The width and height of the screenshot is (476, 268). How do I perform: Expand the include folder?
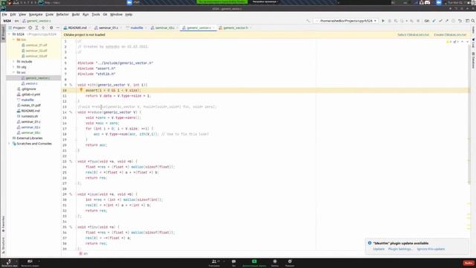click(13, 62)
